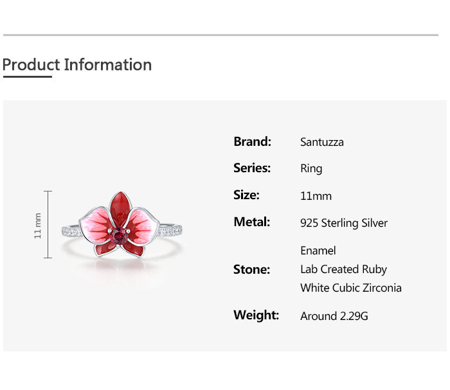Click the Around 2.29G weight value

coord(334,316)
